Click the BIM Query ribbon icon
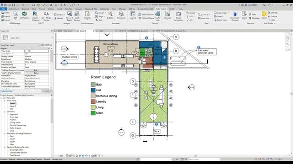The width and height of the screenshot is (293, 164). [x=24, y=15]
